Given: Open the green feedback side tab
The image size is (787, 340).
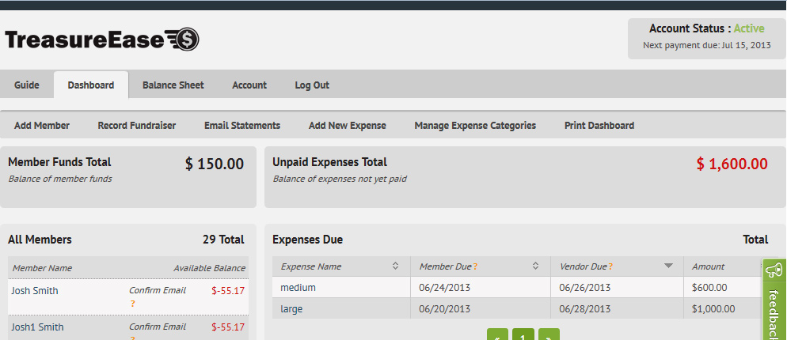Looking at the screenshot, I should click(774, 300).
